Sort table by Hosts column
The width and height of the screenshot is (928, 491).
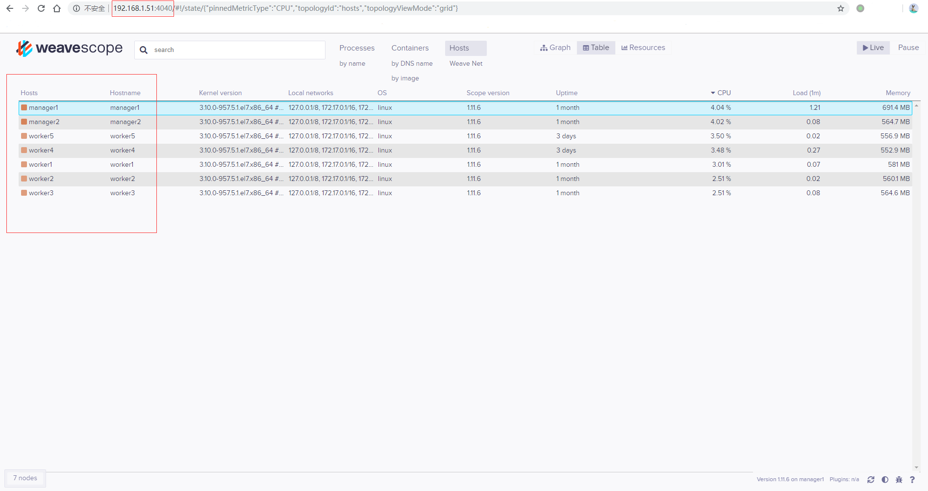[29, 93]
